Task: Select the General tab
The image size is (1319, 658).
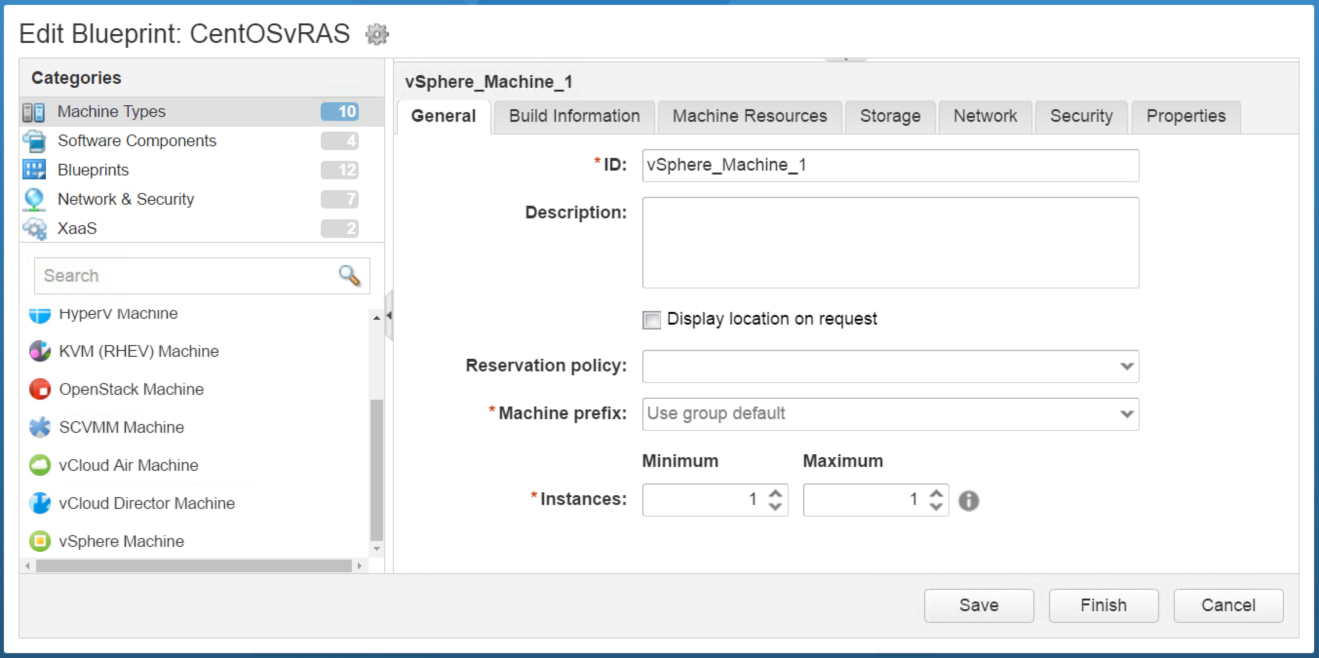Action: (x=444, y=117)
